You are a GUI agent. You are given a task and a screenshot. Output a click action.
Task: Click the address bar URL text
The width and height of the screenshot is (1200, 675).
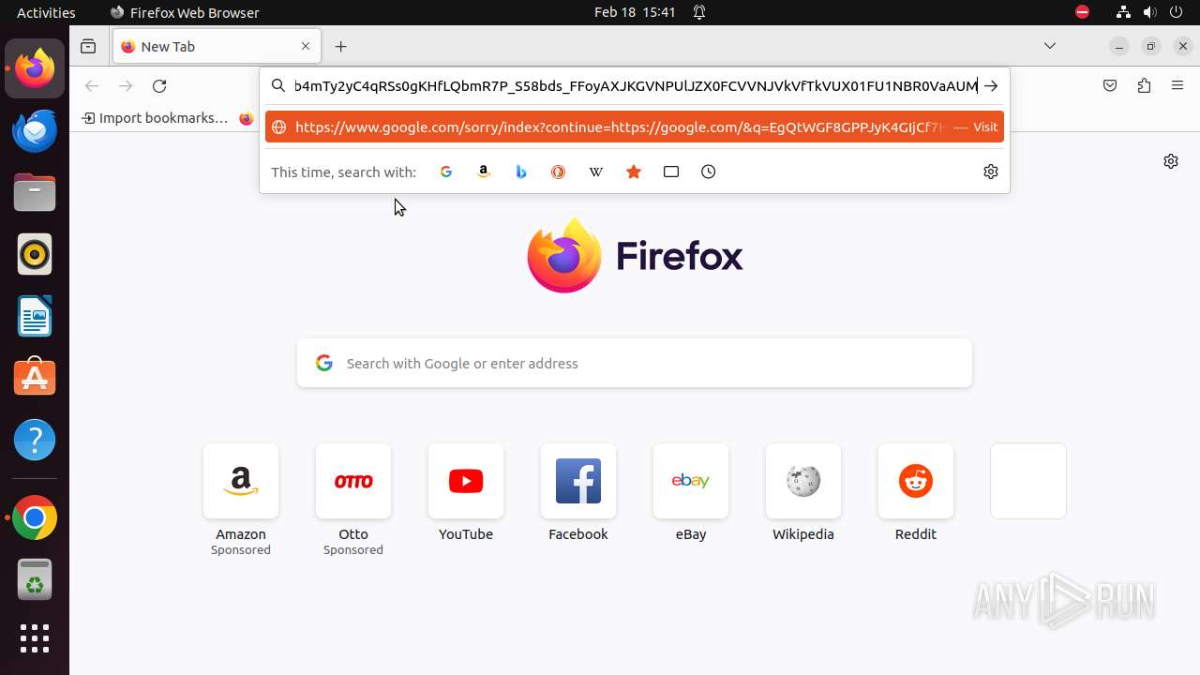[635, 86]
